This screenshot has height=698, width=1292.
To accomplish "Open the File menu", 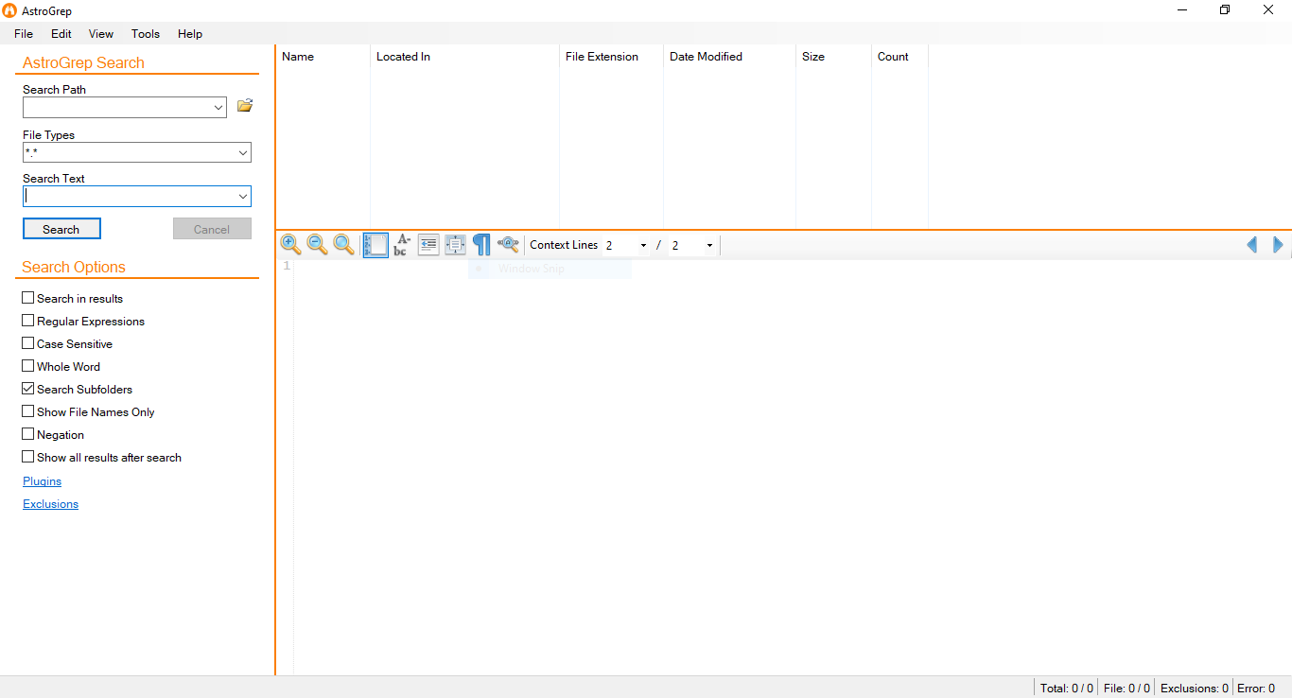I will click(x=24, y=33).
